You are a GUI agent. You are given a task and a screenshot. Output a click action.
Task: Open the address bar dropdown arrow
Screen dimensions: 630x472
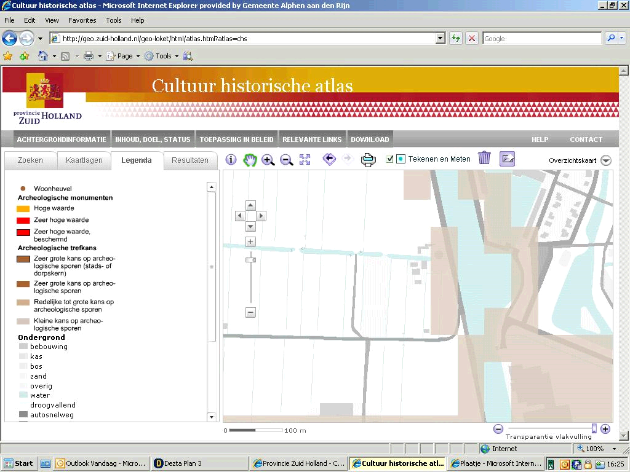(441, 39)
